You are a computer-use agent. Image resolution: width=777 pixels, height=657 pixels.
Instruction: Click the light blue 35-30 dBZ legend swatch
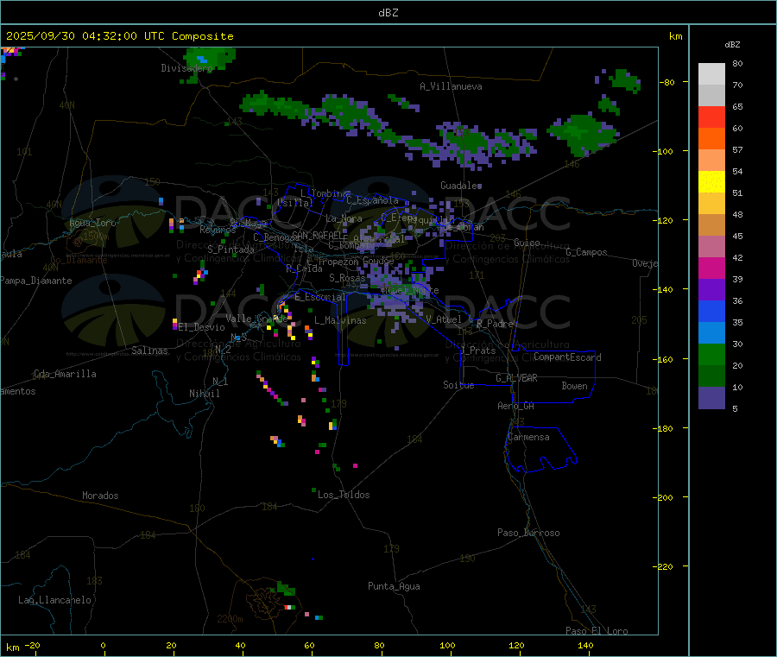tap(711, 333)
